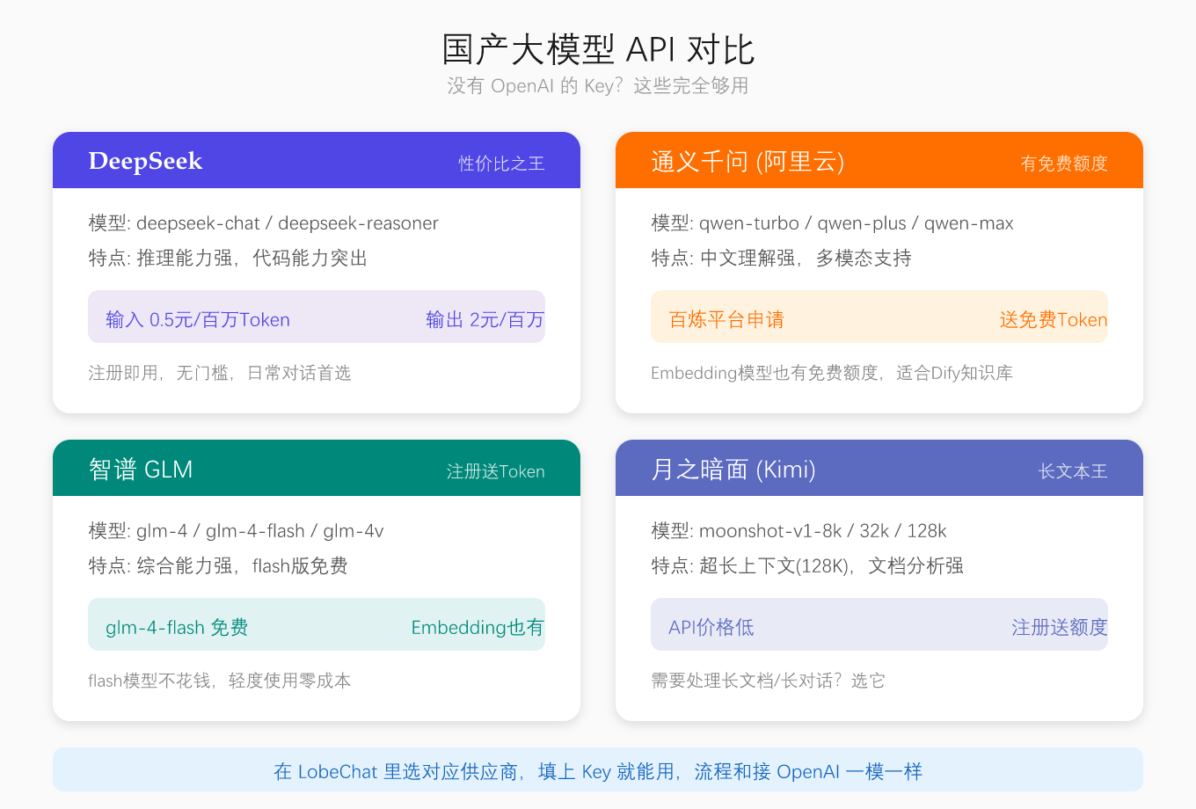
Task: Select the "长文本王" tag
Action: click(x=1073, y=471)
